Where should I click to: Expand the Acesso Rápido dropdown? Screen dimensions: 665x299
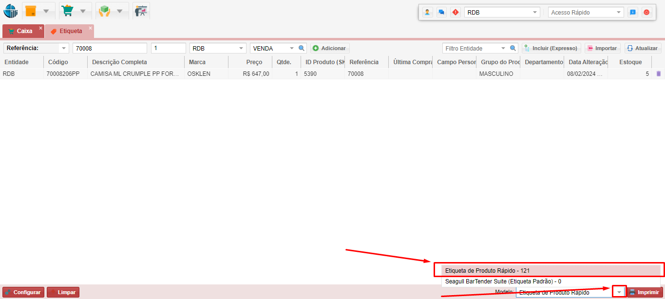[619, 13]
